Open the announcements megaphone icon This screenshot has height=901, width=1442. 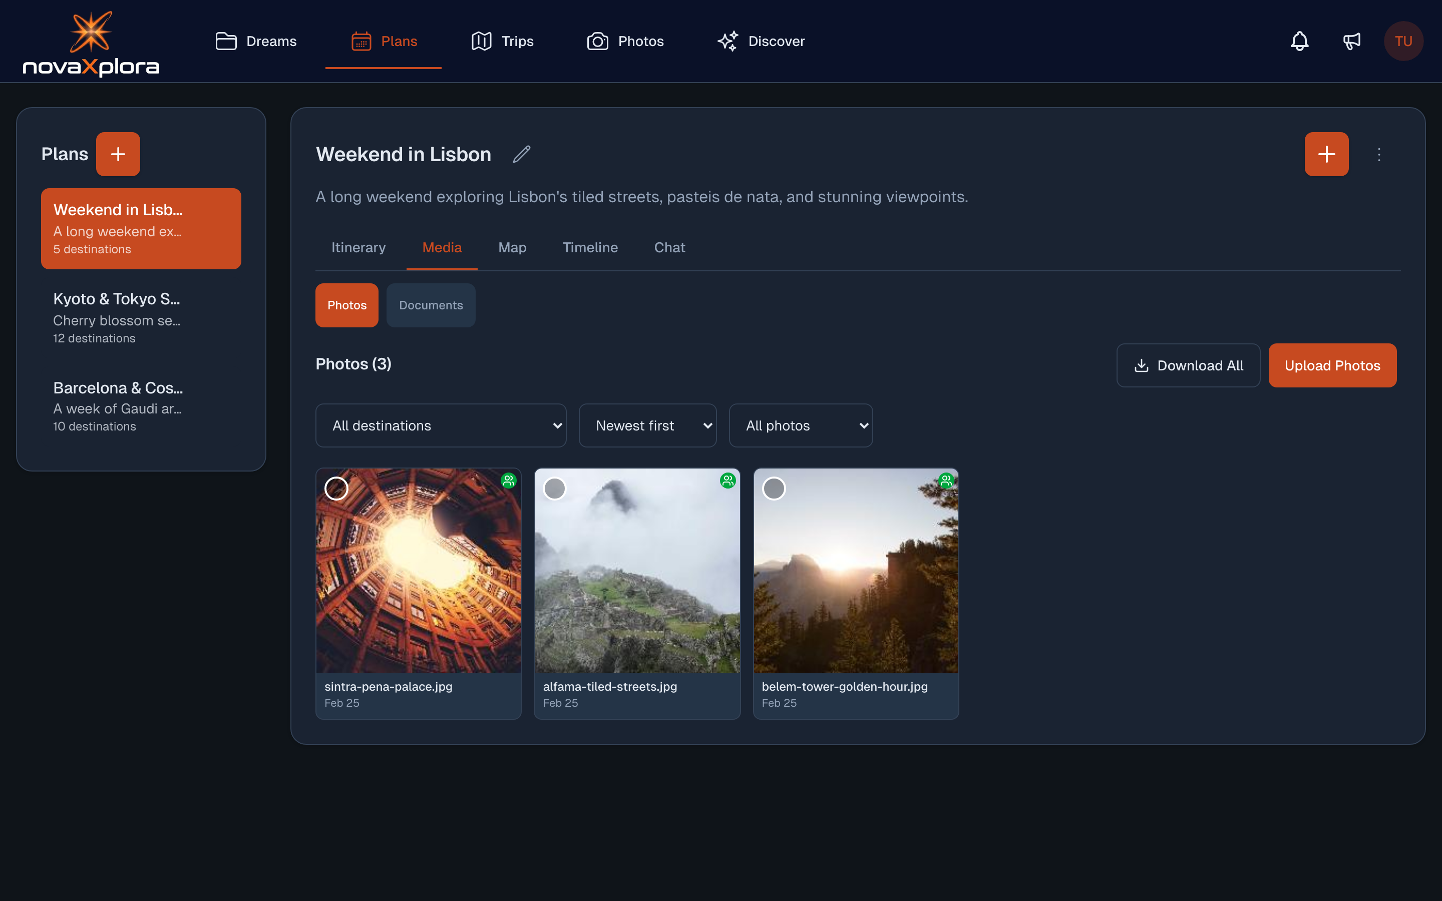[1351, 41]
